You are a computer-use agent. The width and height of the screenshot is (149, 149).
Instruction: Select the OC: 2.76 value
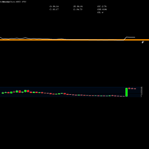[x=102, y=7]
